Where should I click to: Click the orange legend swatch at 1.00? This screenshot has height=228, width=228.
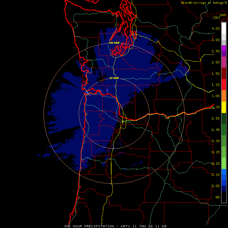click(x=224, y=96)
